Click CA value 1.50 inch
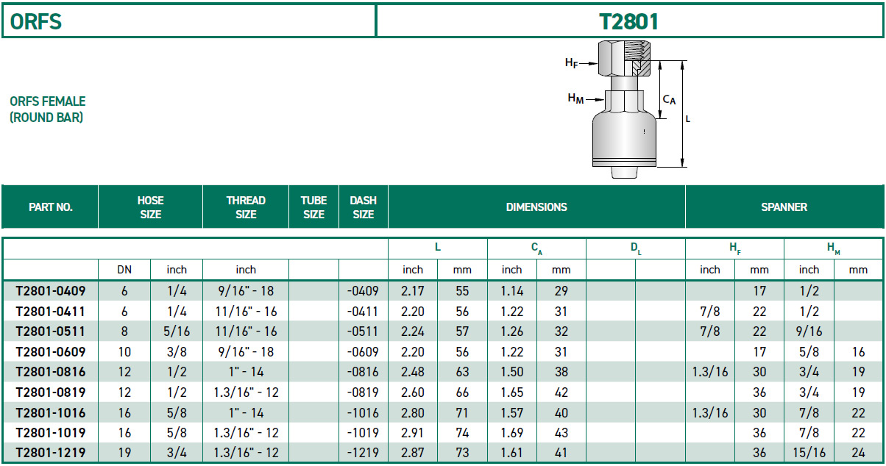The width and height of the screenshot is (886, 466). click(x=512, y=372)
